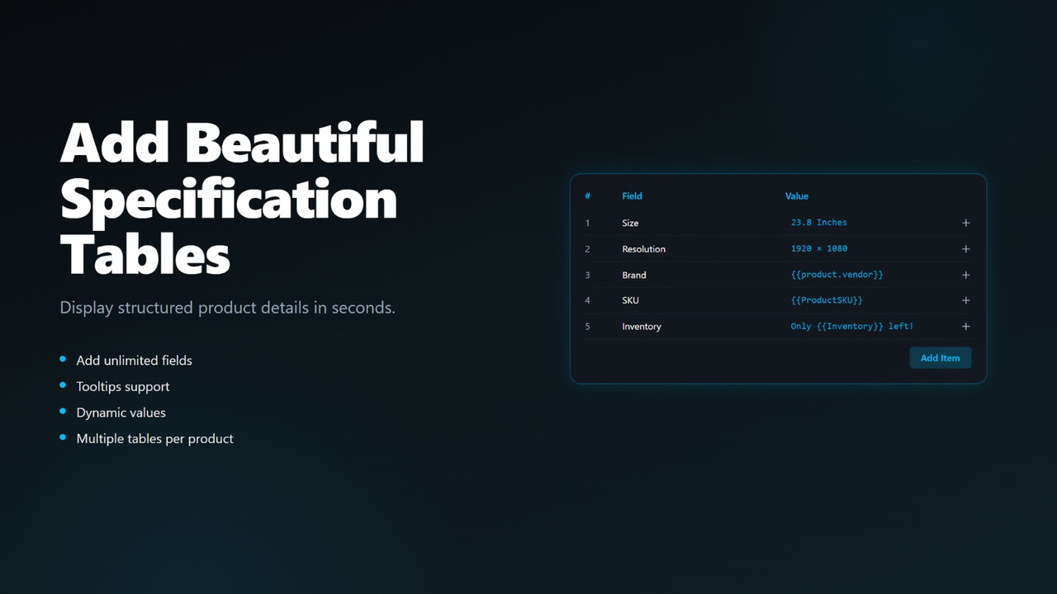
Task: Click the 'Add unlimited fields' bullet text
Action: pyautogui.click(x=134, y=361)
